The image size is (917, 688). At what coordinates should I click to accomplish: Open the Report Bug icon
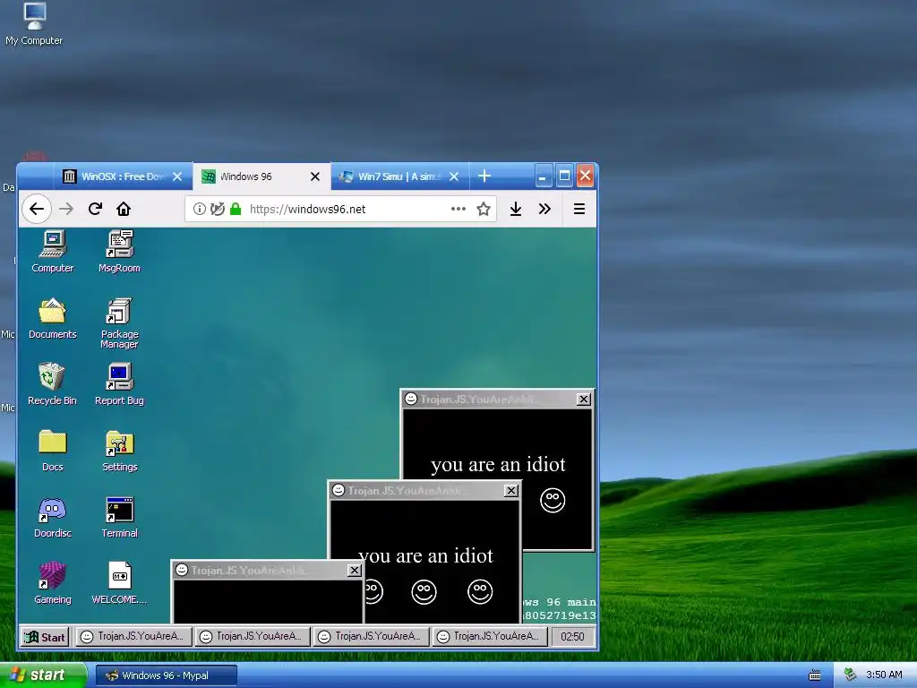[x=119, y=384]
